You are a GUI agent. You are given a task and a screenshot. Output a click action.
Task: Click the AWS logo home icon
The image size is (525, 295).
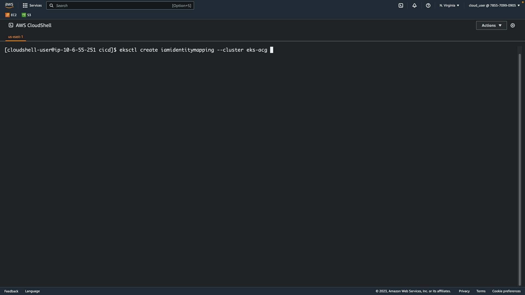tap(9, 5)
